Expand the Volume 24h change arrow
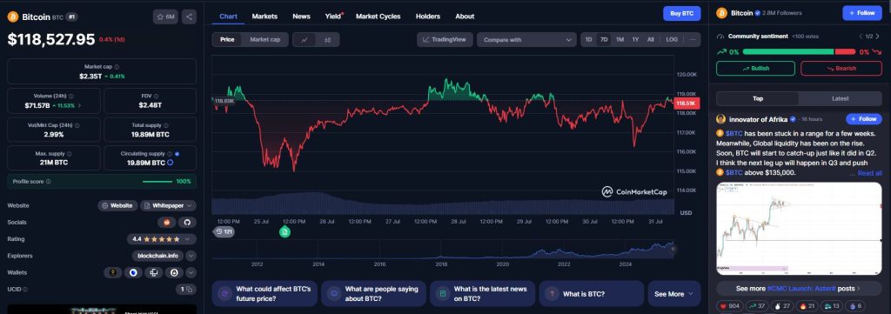891x314 pixels. coord(79,105)
